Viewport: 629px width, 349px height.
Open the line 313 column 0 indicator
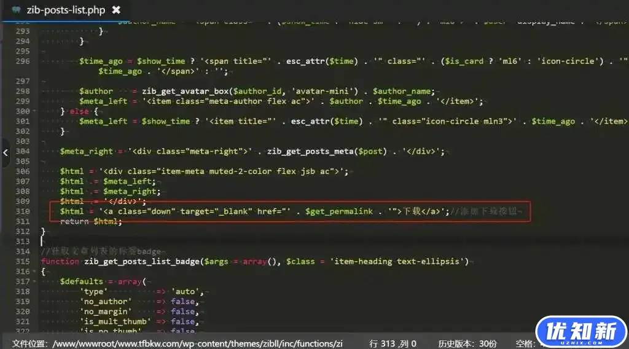393,343
